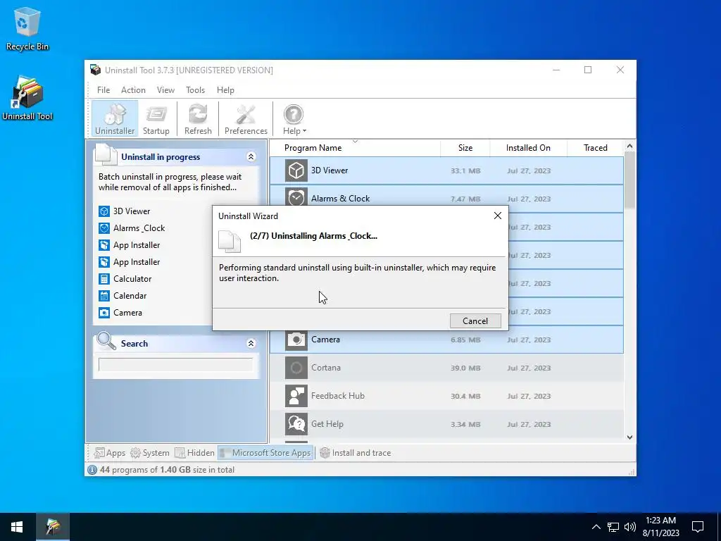The image size is (721, 541).
Task: Cancel the Uninstall Wizard
Action: tap(475, 321)
